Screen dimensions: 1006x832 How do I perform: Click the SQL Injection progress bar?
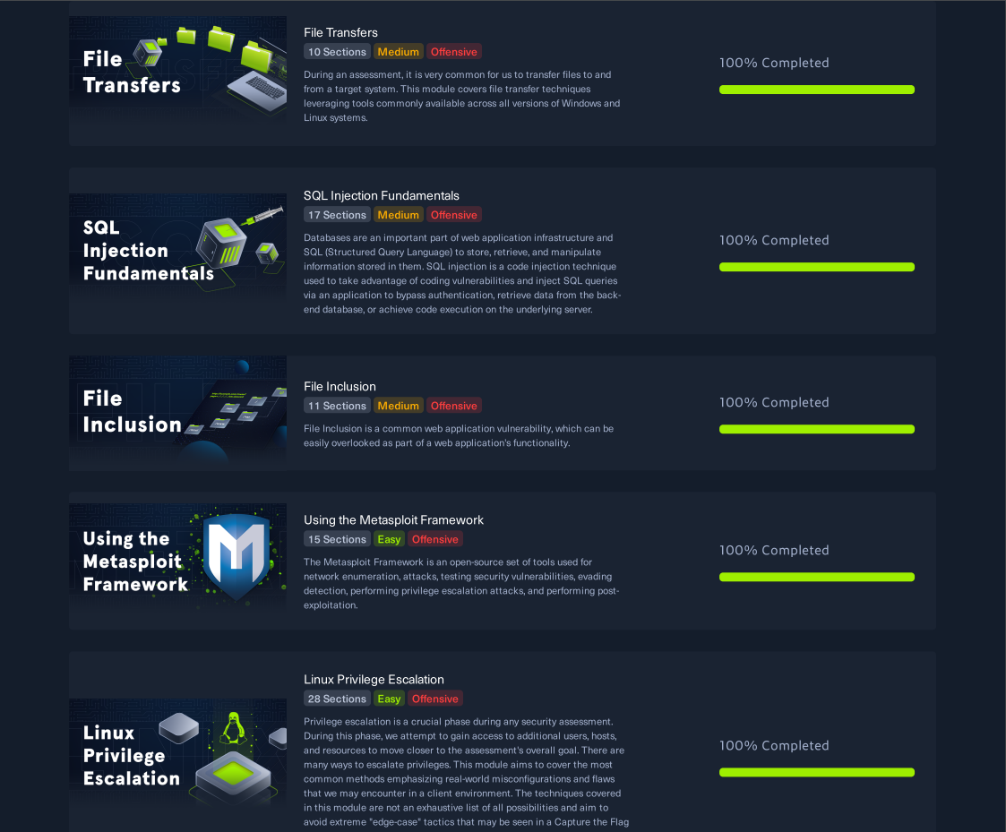817,267
